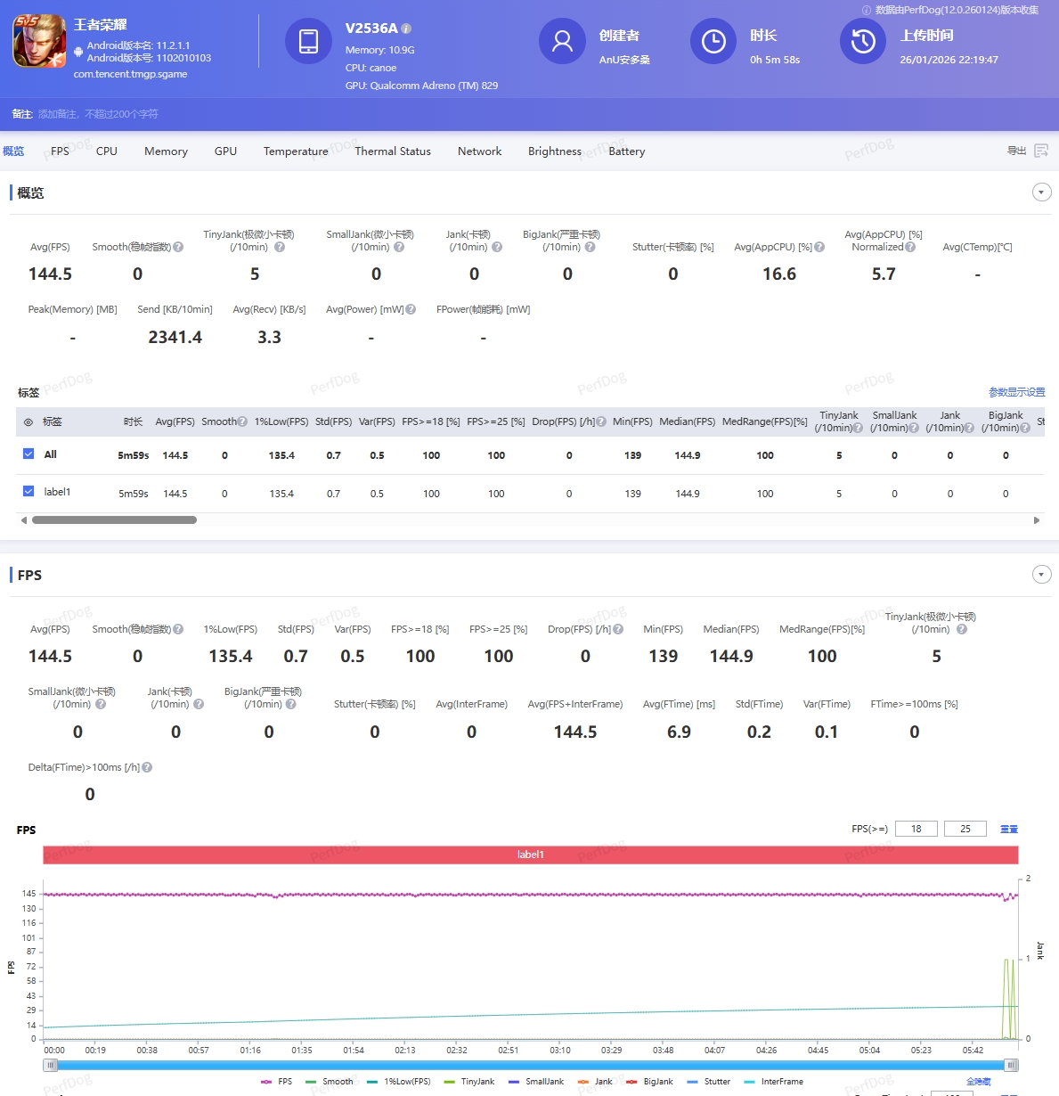Click help icon beside Delta(FTime)>100ms [/h]
The height and width of the screenshot is (1096, 1059).
[147, 767]
